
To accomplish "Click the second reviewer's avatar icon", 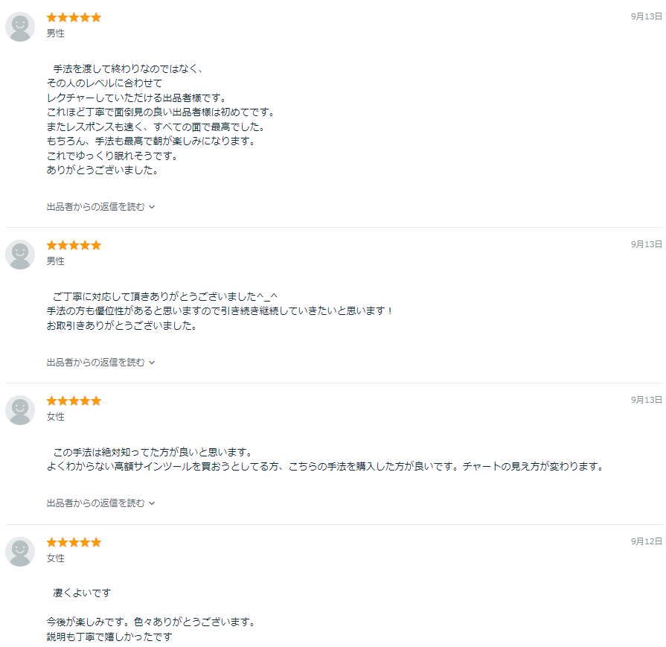I will 20,255.
